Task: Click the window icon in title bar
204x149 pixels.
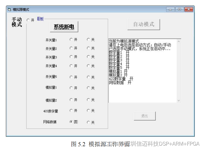Action: pos(9,10)
